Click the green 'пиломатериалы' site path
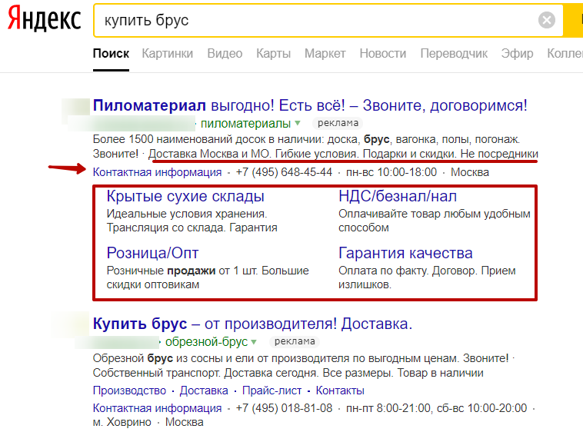583x442 pixels. click(245, 124)
